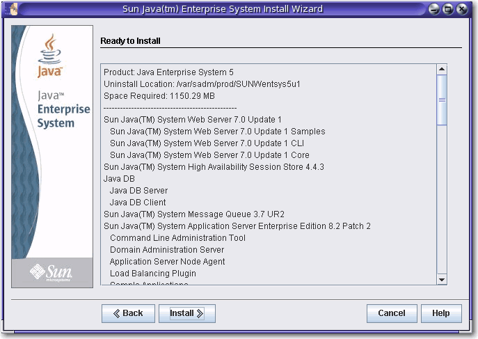Select 'Web Server 7.0 Update 1 Core' line
This screenshot has width=478, height=339.
[x=209, y=155]
